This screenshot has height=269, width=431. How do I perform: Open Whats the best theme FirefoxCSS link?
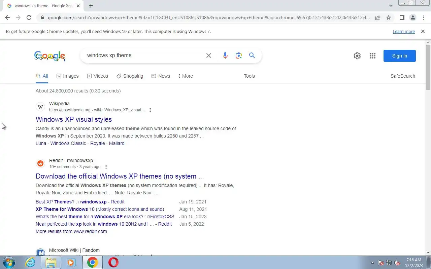click(x=105, y=217)
